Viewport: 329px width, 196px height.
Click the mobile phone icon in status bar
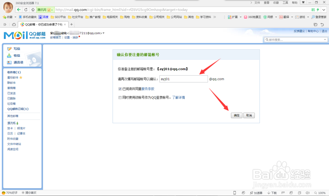pyautogui.click(x=235, y=193)
